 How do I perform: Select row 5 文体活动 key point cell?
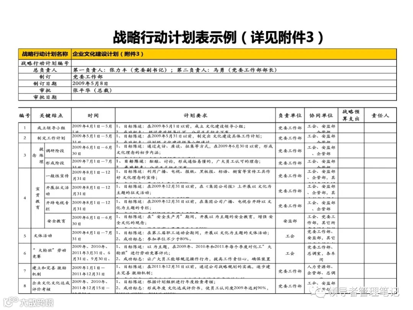click(42, 236)
